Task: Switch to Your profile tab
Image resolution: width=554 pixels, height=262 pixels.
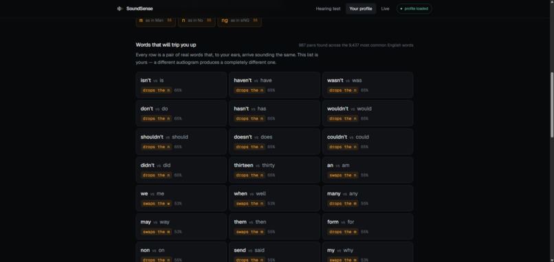Action: 360,8
